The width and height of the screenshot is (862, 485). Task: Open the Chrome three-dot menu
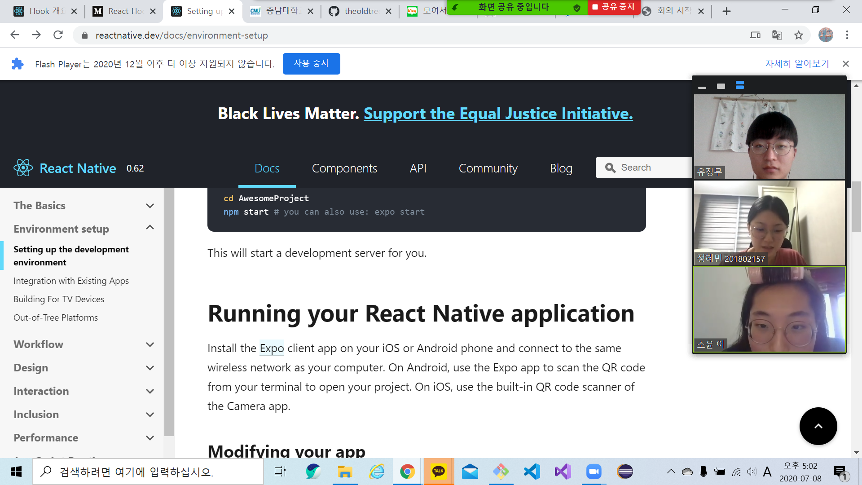[847, 35]
